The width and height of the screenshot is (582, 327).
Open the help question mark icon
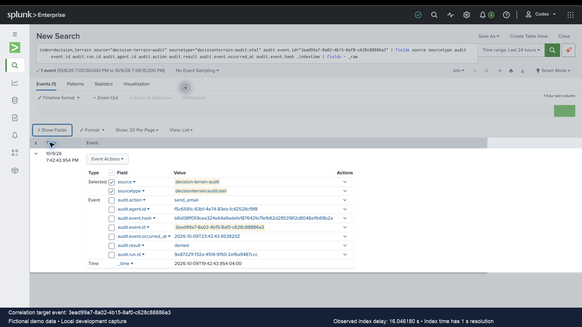click(506, 15)
